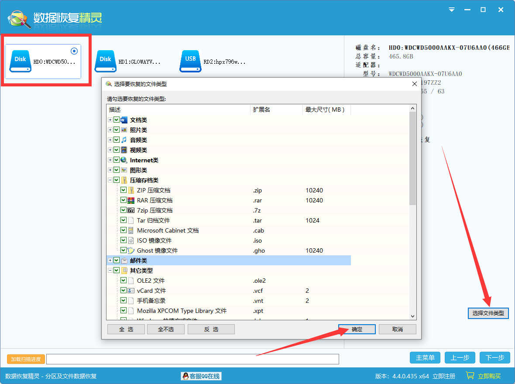Click the 视频类 film icon
This screenshot has width=515, height=384.
(124, 150)
